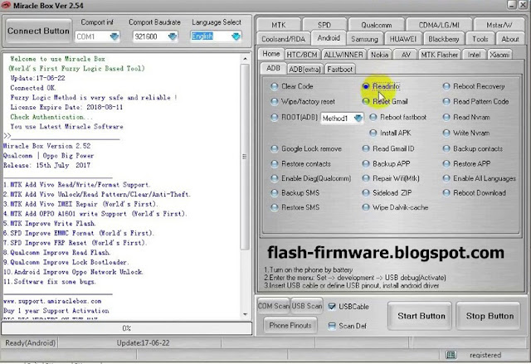Switch to MTK Flasher sub-tab
This screenshot has width=531, height=364.
click(x=440, y=55)
